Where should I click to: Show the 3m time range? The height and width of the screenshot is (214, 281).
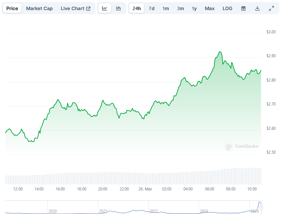180,8
